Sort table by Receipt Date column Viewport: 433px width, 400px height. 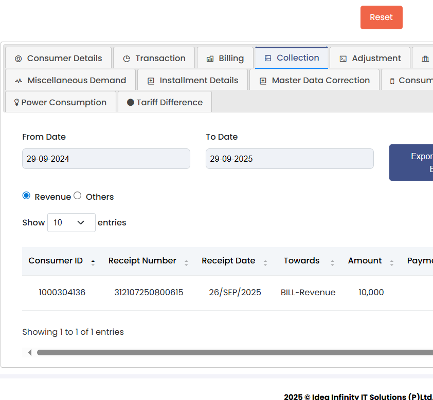point(228,261)
